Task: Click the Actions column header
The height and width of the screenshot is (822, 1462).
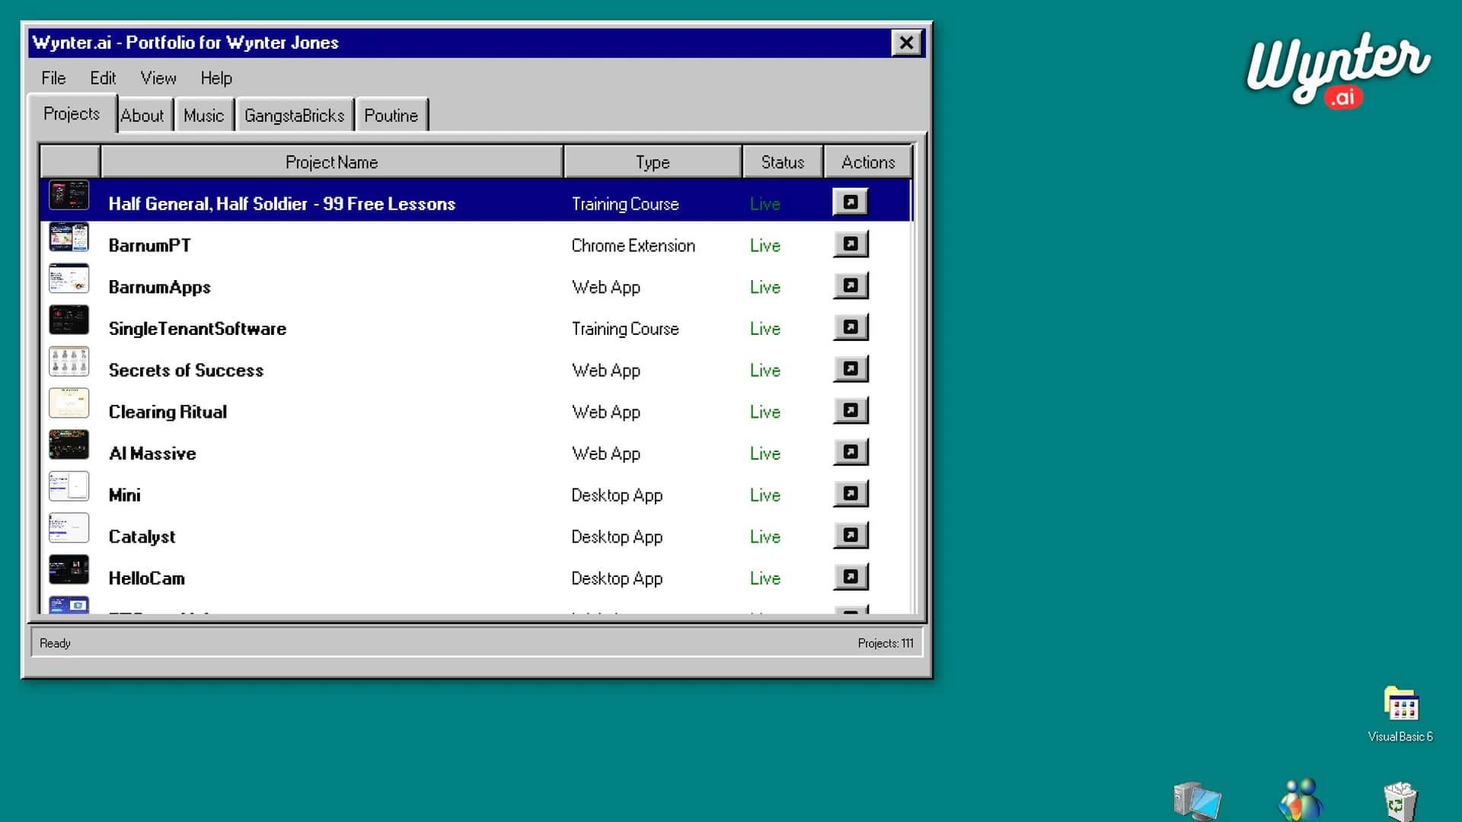Action: click(868, 162)
